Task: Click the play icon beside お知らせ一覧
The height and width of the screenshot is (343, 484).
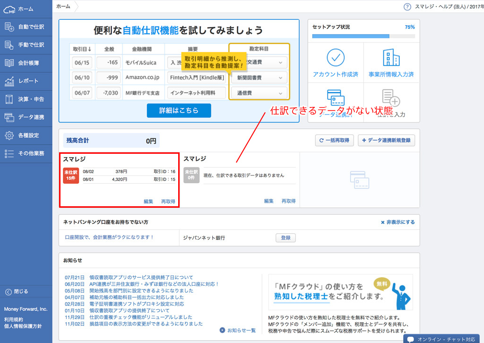Action: tap(222, 330)
